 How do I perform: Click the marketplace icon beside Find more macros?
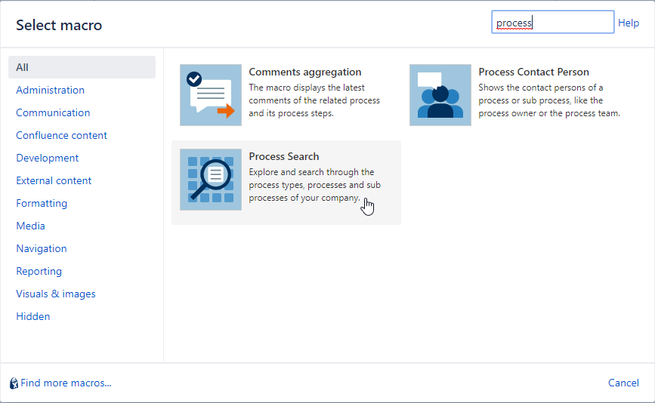click(14, 383)
